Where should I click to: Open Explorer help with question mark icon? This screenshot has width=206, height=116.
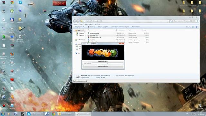coord(197,27)
